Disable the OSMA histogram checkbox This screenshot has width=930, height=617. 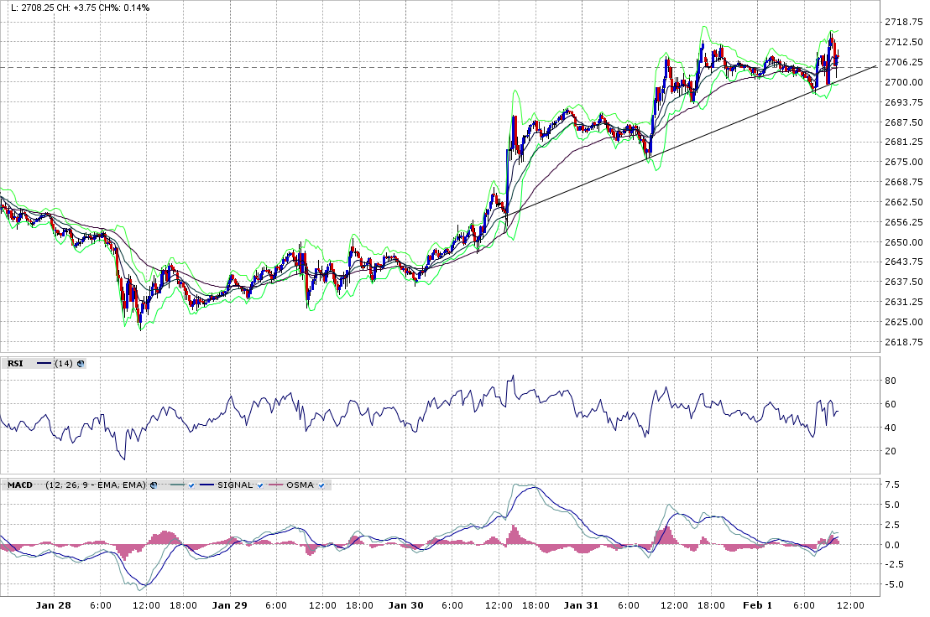(322, 485)
